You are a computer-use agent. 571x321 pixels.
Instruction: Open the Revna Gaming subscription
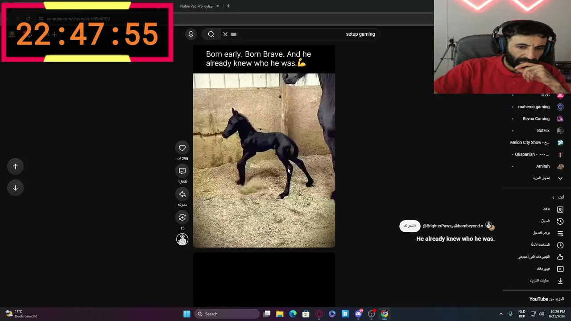(537, 119)
